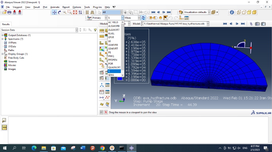
Task: Open the Plug-ins menu
Action: point(97,7)
